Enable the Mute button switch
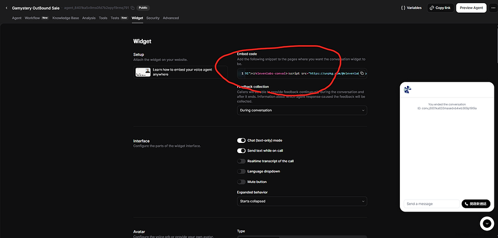The height and width of the screenshot is (238, 498). click(x=241, y=182)
